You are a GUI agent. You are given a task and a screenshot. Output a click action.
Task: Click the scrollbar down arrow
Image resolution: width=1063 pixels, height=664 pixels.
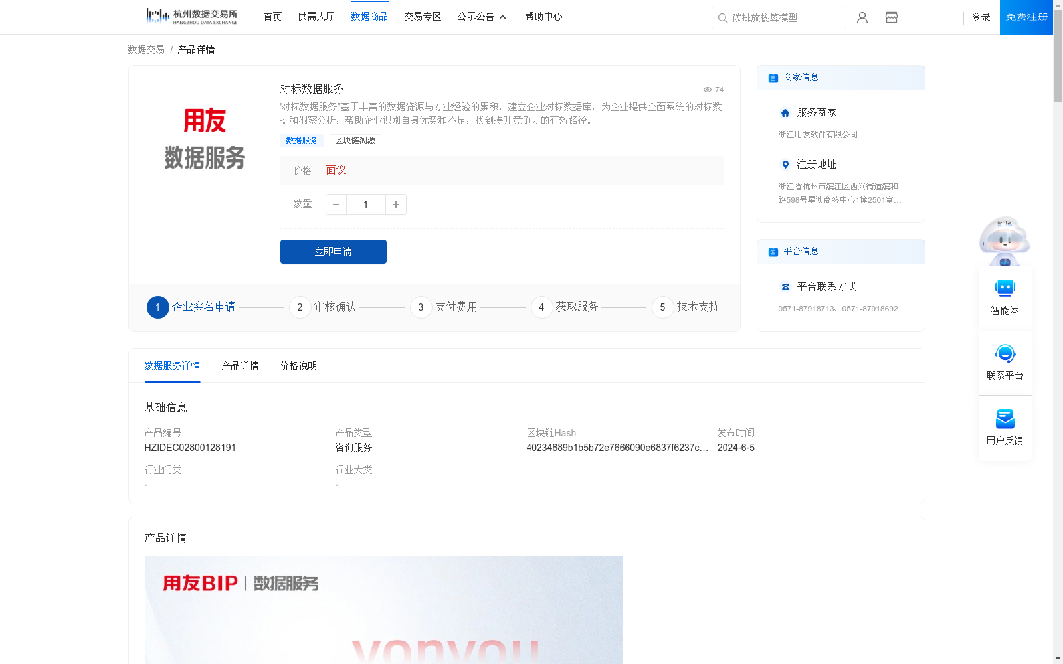pyautogui.click(x=1058, y=659)
